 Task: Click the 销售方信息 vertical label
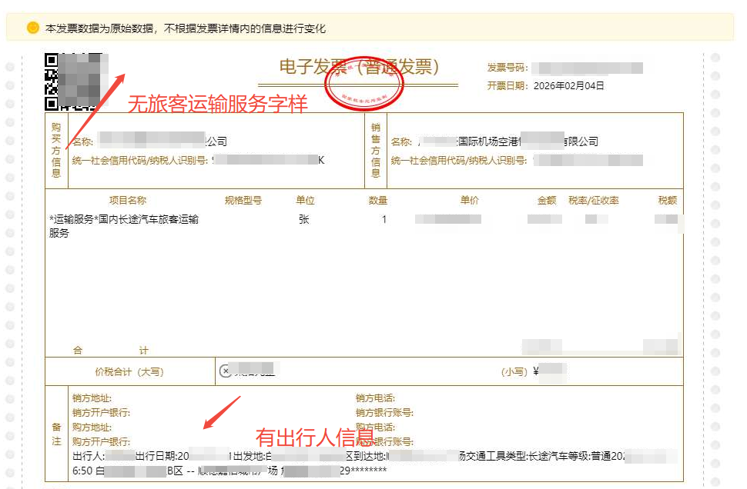click(x=376, y=150)
